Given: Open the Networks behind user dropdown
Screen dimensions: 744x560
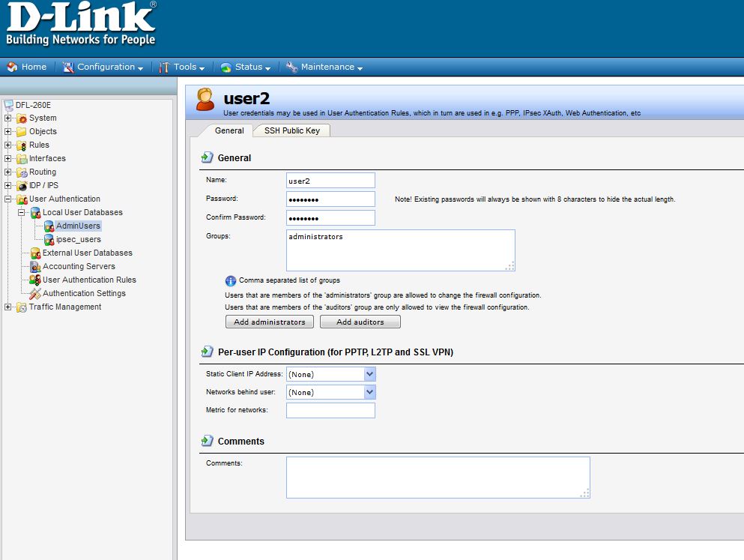Looking at the screenshot, I should (x=369, y=392).
